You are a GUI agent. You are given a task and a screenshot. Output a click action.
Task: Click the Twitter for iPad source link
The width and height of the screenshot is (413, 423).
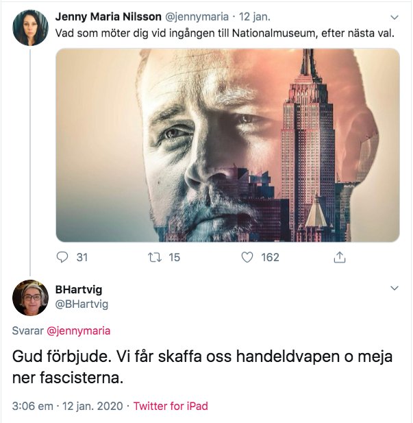(171, 406)
